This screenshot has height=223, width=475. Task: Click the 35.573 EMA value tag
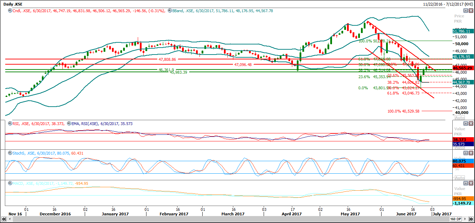tap(462, 143)
